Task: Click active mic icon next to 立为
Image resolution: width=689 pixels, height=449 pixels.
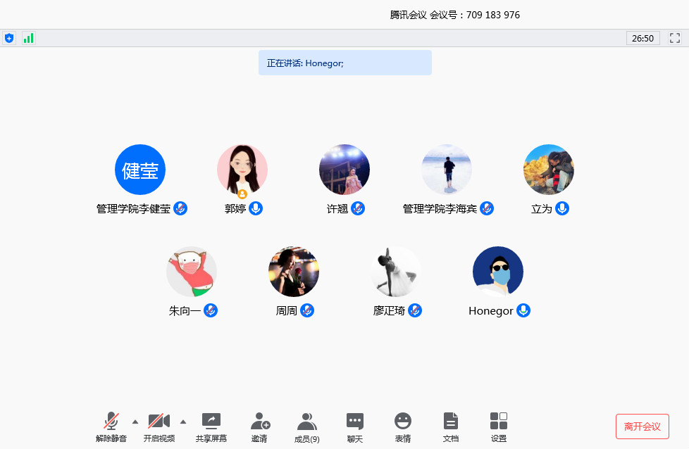Action: point(562,208)
